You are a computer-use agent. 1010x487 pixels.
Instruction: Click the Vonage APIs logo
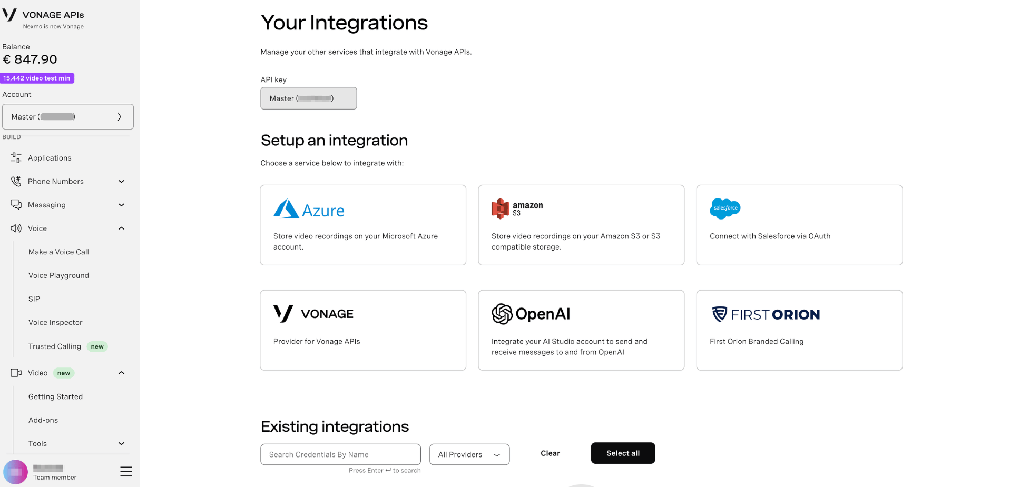[43, 15]
